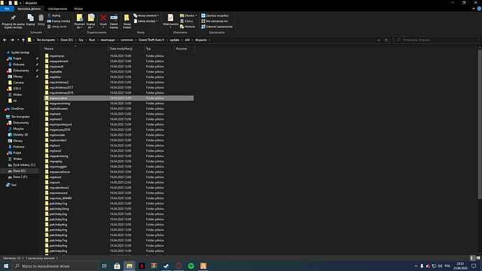Select the mpgunrunning folder
Viewport: 482px width, 271px height.
click(59, 103)
